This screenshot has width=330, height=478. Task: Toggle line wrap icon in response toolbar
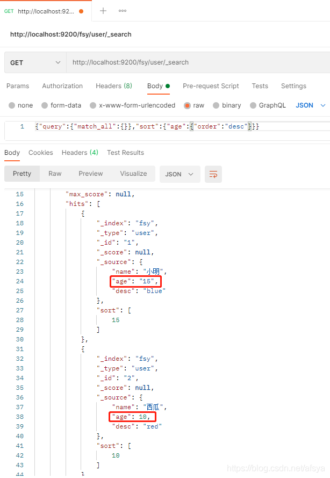[213, 174]
